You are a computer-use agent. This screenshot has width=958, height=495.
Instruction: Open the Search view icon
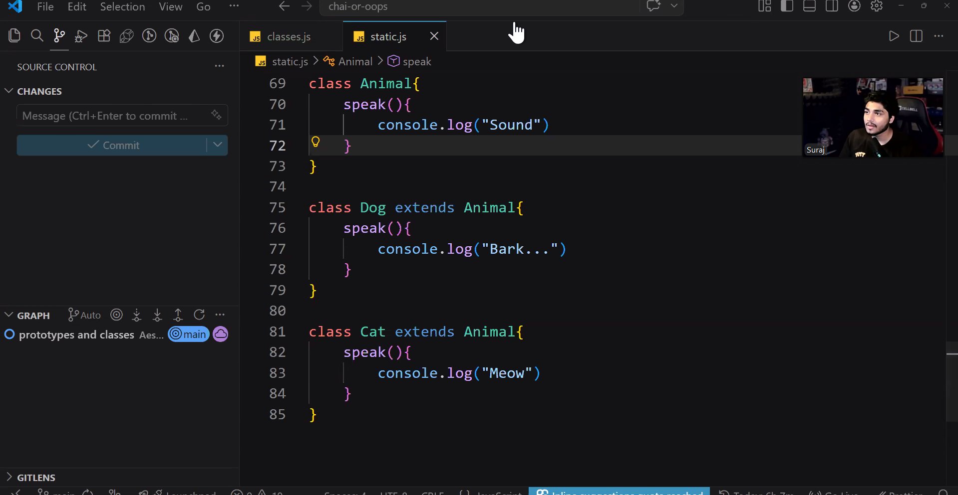(x=37, y=36)
